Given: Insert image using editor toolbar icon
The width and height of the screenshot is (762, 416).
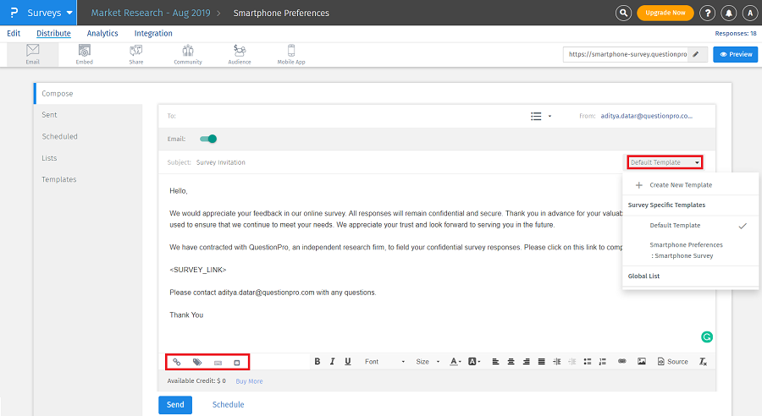Looking at the screenshot, I should (642, 362).
